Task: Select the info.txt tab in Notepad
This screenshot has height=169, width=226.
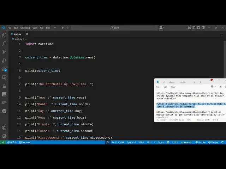Action: [171, 82]
